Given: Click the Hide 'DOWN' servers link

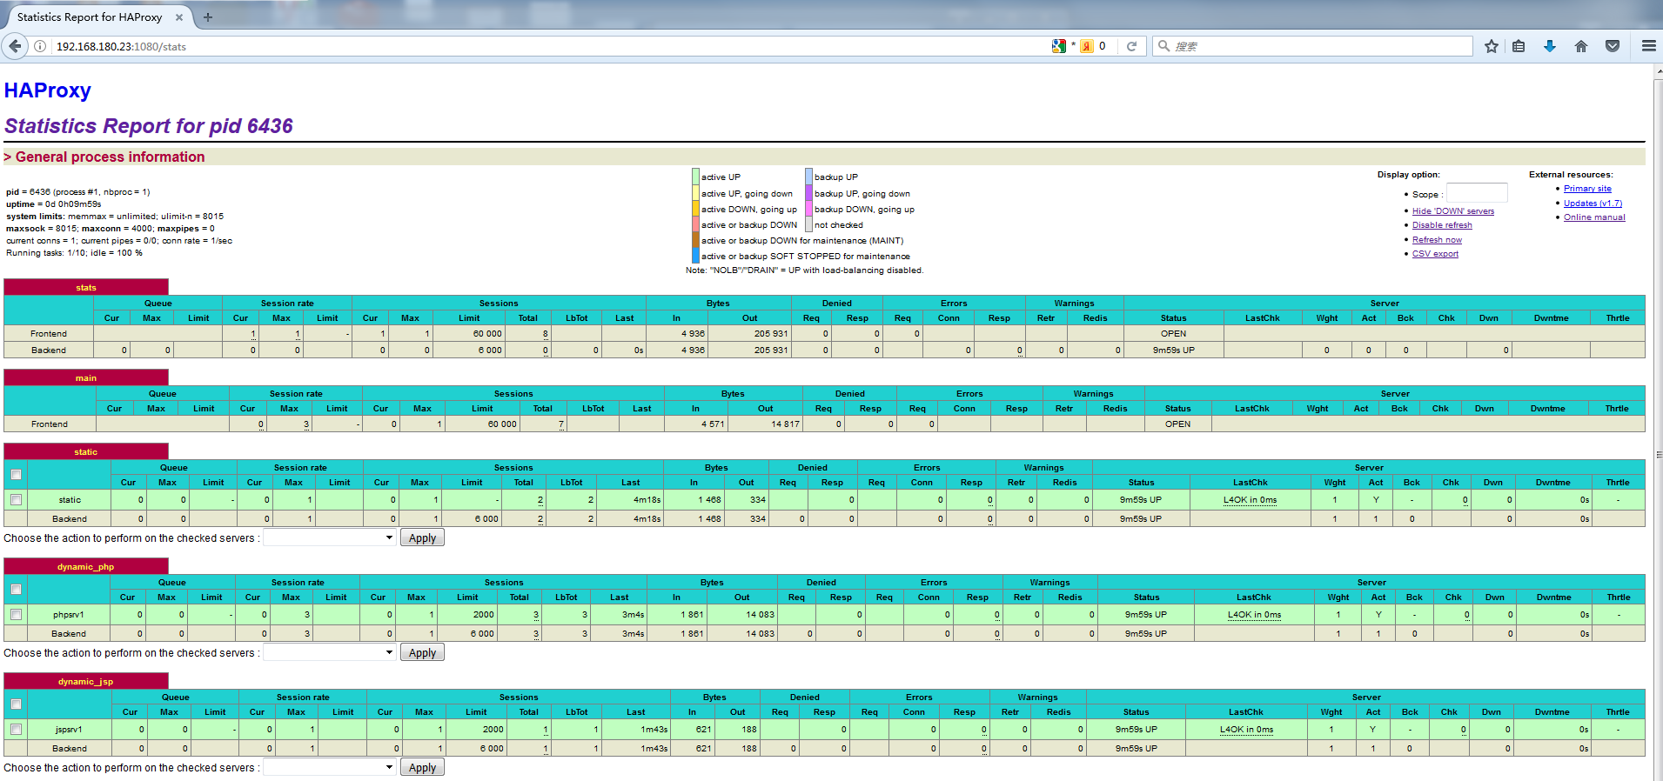Looking at the screenshot, I should (x=1453, y=211).
